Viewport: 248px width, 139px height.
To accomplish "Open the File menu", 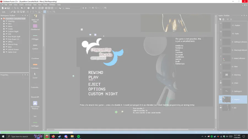I will [6, 5].
